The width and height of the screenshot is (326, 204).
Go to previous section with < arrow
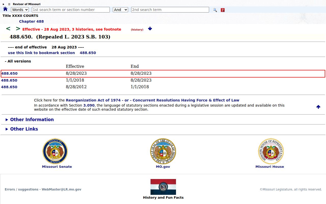8,29
